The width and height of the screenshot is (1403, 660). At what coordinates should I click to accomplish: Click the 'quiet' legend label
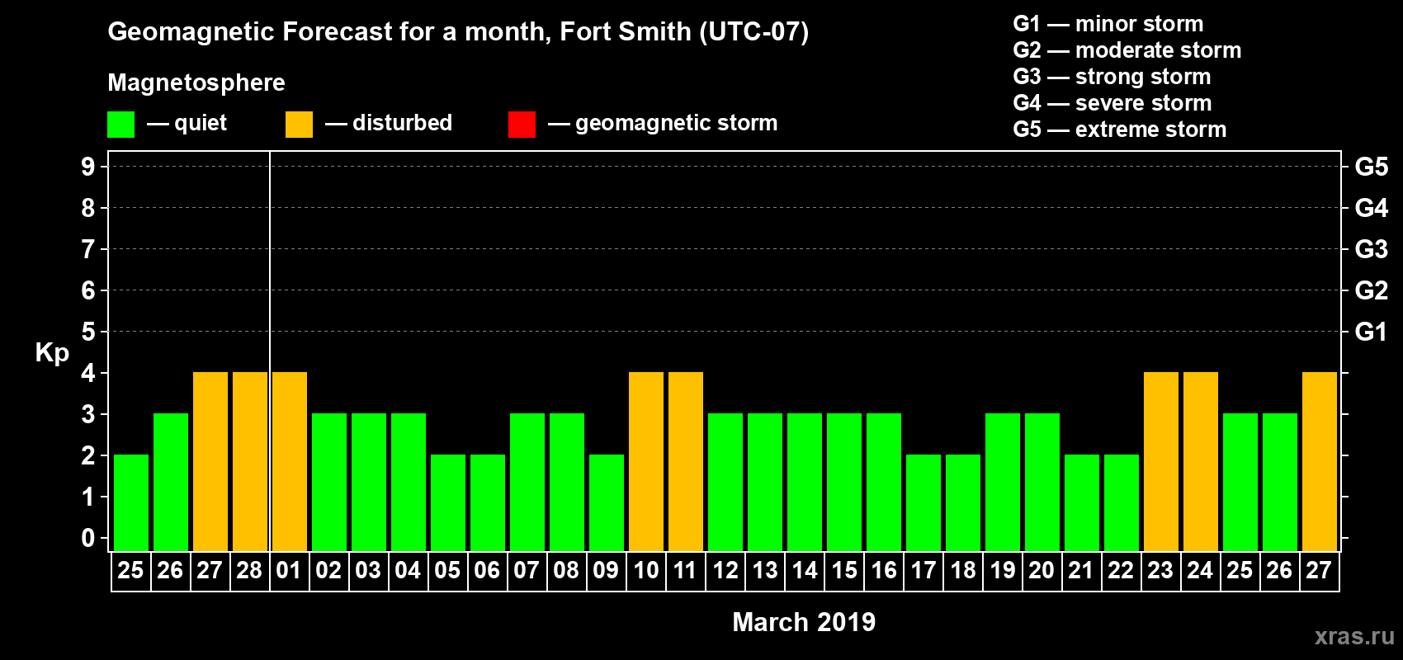coord(201,123)
